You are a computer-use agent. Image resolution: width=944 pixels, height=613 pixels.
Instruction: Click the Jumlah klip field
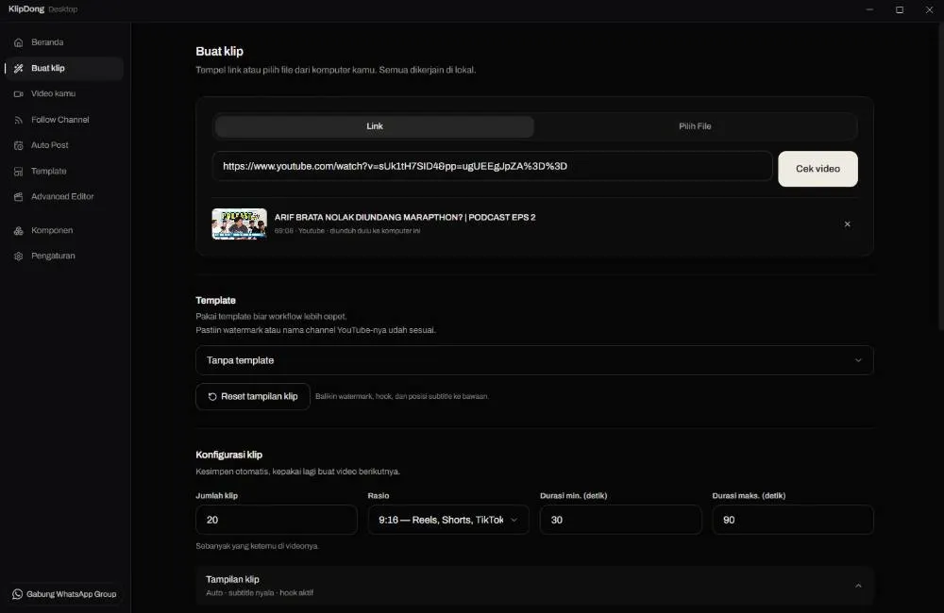click(277, 520)
